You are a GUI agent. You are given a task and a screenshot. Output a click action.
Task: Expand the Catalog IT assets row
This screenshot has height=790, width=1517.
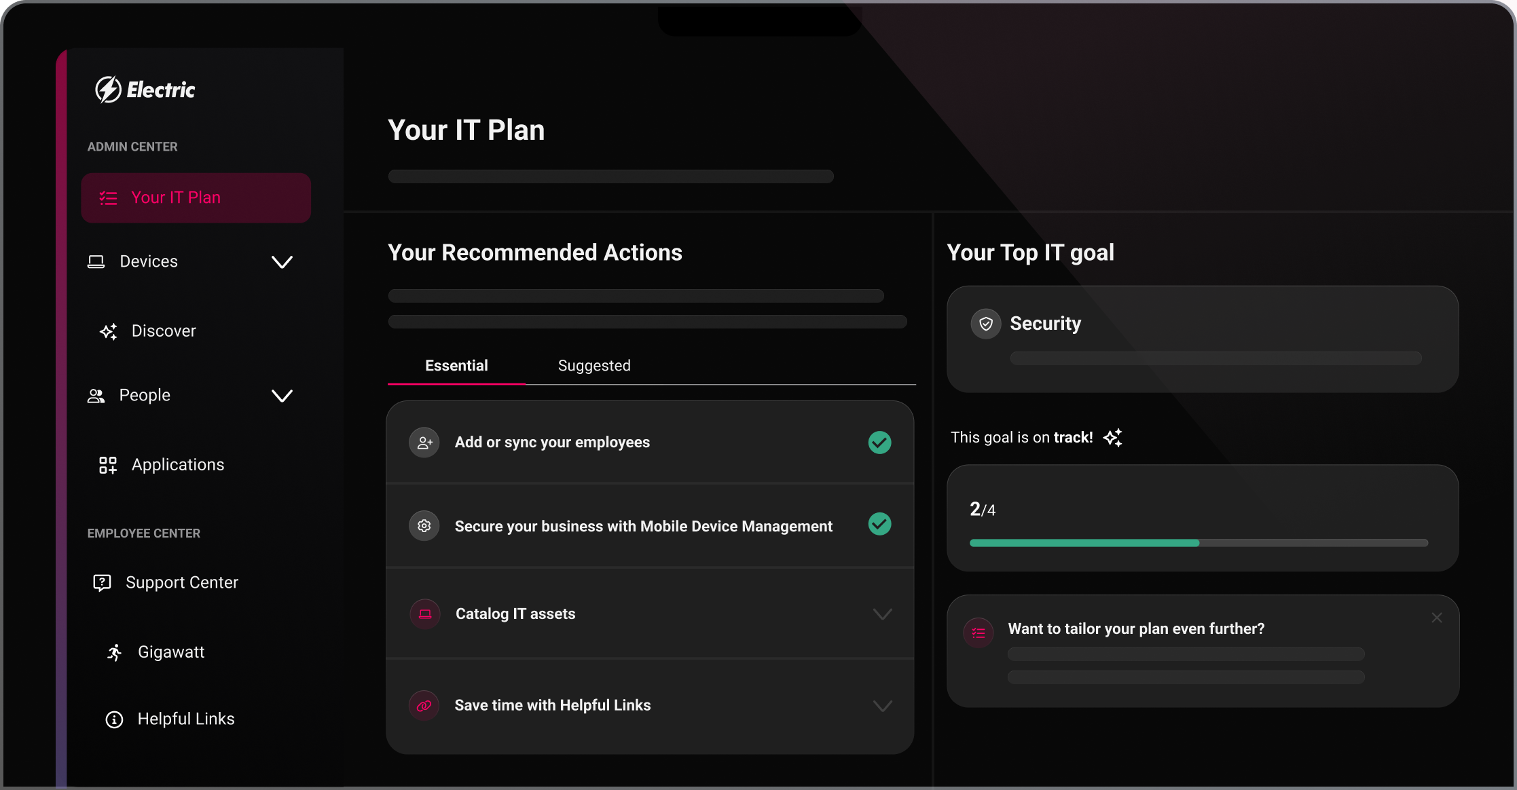[882, 614]
